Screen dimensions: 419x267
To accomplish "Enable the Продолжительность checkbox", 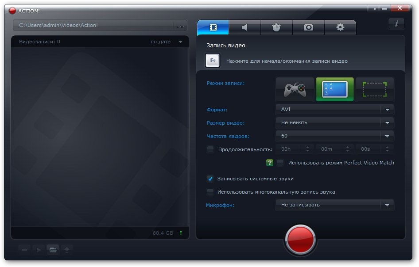I will 210,149.
